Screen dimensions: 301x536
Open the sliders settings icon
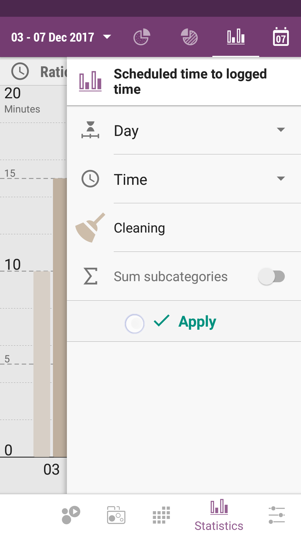(276, 515)
